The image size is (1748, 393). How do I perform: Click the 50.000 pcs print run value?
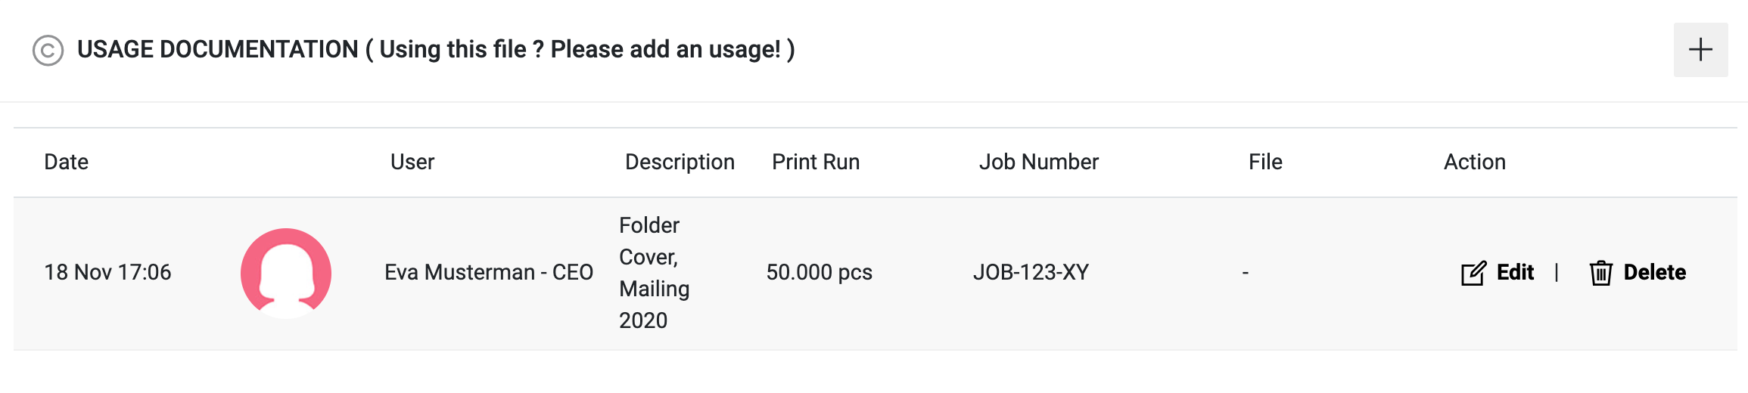pos(819,272)
